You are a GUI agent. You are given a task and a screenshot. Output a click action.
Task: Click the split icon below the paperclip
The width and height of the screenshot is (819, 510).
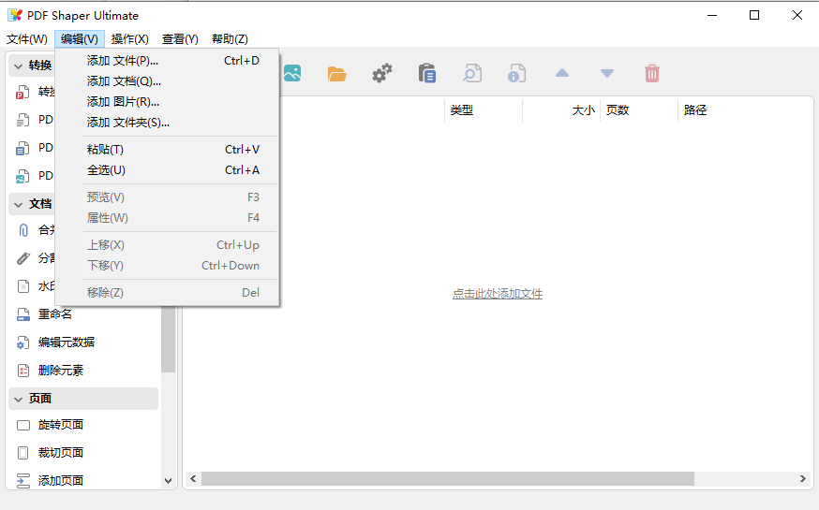tap(23, 258)
